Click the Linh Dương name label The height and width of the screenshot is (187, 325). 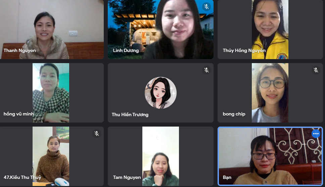(x=126, y=51)
